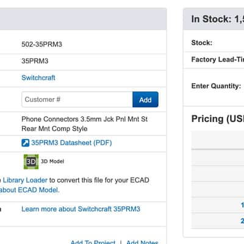Open the 35PRM3 Datasheet (PDF) link
Screen dimensions: 244x244
(71, 143)
